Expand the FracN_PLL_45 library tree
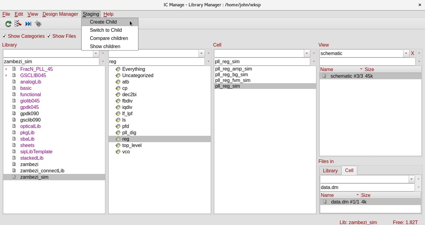 point(6,69)
